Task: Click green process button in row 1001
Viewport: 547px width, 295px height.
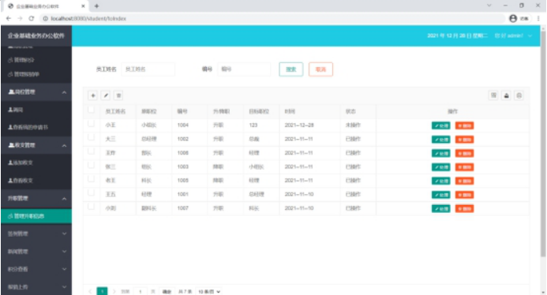Action: [441, 195]
